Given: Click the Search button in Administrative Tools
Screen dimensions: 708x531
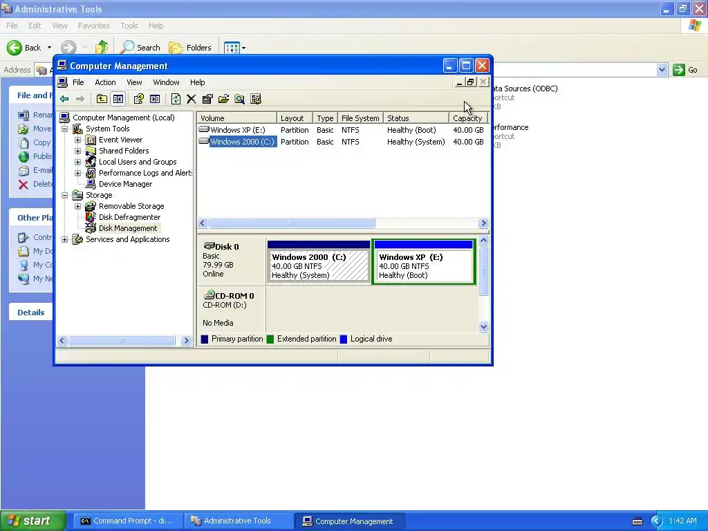Looking at the screenshot, I should click(x=140, y=48).
